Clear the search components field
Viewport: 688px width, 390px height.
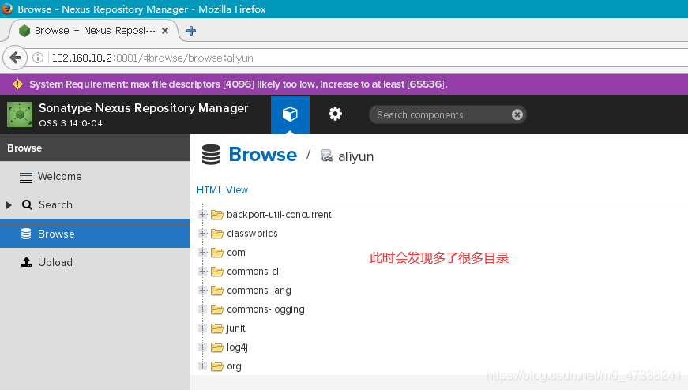point(517,114)
